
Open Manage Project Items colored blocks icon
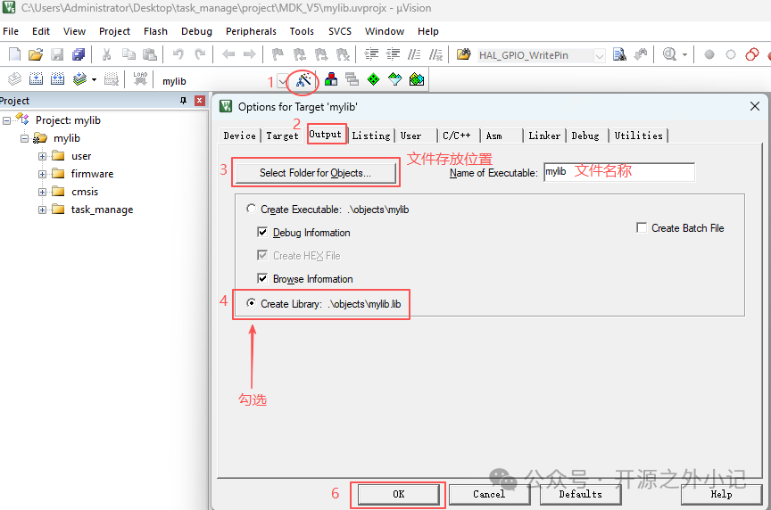pyautogui.click(x=331, y=79)
